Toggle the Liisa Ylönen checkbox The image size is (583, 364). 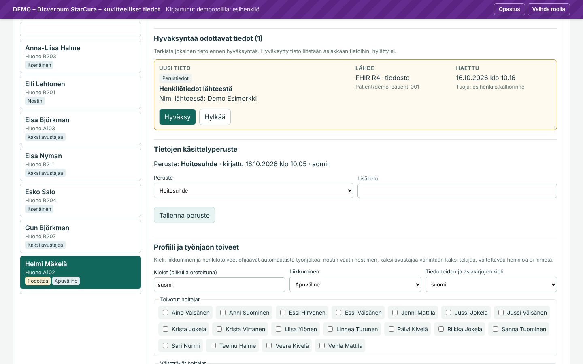pos(278,329)
